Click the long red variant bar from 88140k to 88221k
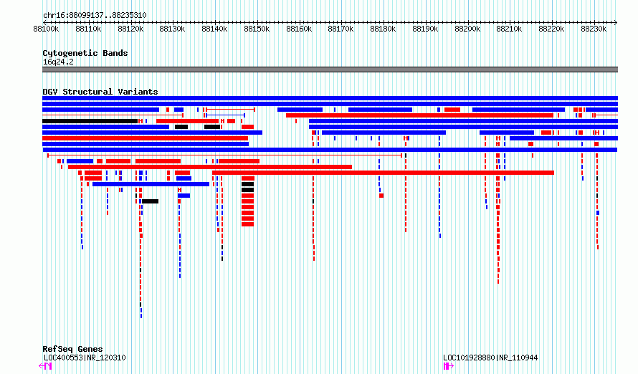Viewport: 638px width, 374px height. tap(383, 173)
